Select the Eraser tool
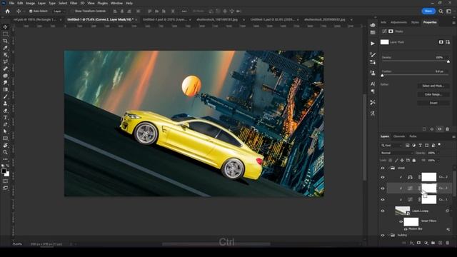Viewport: 457px width, 257px height. pos(5,111)
